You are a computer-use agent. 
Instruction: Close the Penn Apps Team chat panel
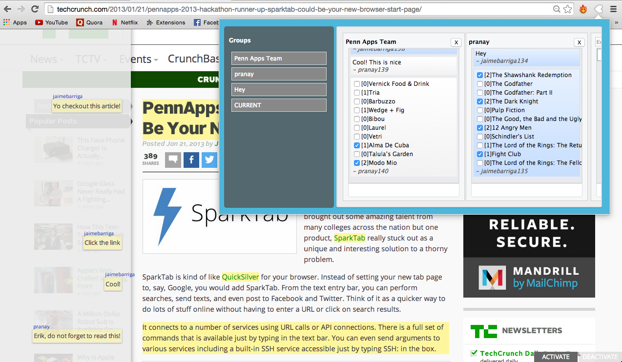tap(456, 42)
